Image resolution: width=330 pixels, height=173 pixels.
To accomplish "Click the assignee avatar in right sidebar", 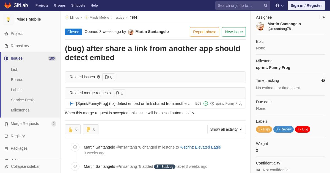I will 260,26.
